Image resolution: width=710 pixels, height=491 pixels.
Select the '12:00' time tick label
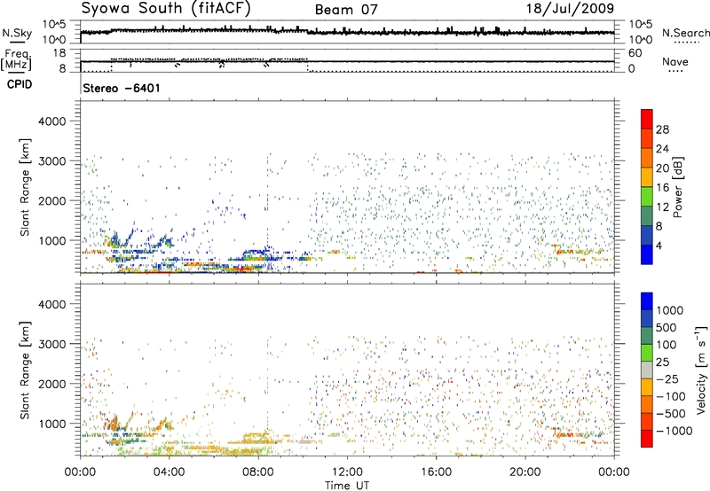(347, 472)
